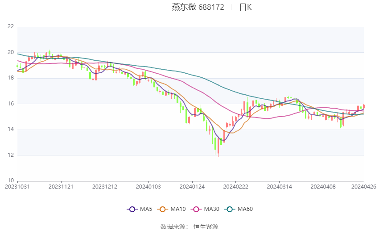Click the 恒生聚源 data source text
This screenshot has width=379, height=231.
(206, 227)
